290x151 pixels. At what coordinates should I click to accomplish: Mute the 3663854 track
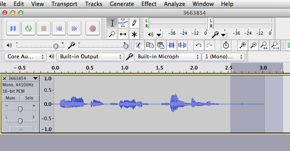tap(10, 98)
